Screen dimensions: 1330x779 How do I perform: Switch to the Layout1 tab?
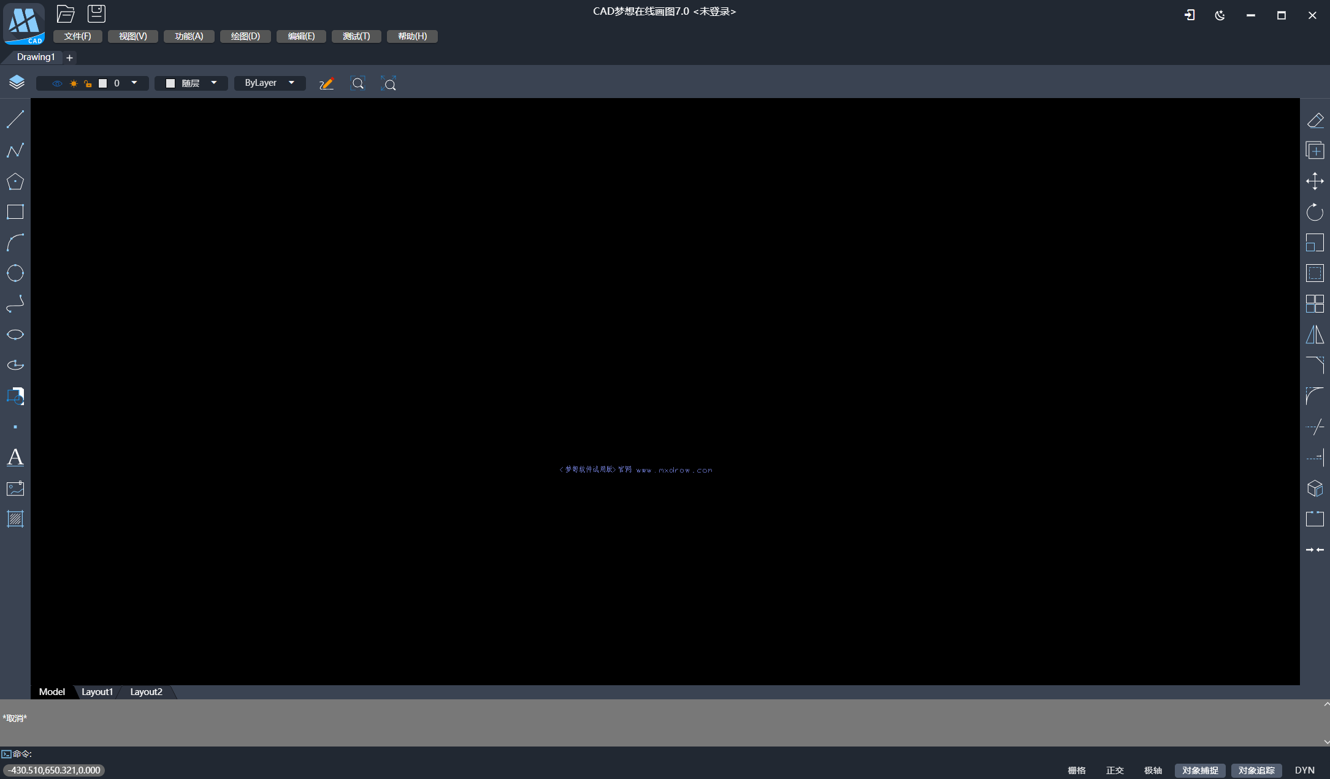(97, 692)
